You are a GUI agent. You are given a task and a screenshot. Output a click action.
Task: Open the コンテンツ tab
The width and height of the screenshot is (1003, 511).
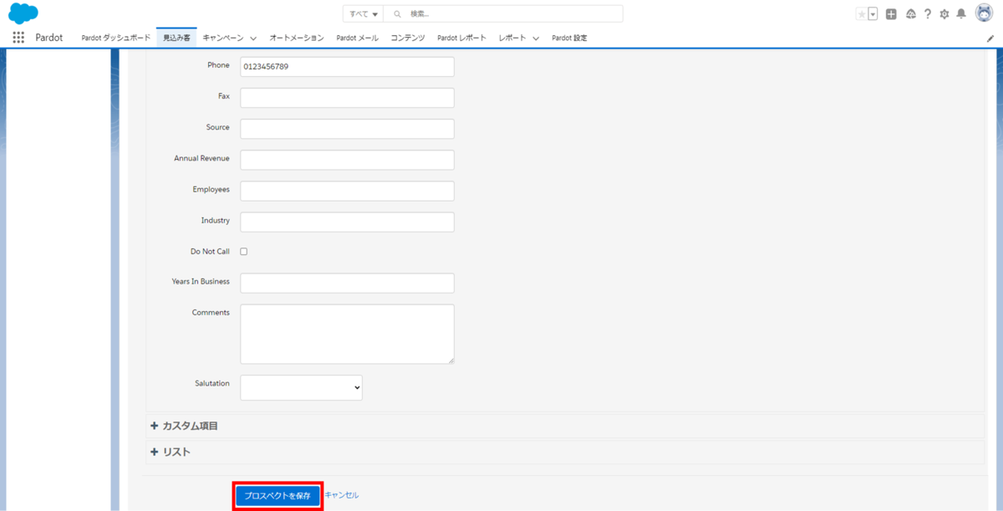pyautogui.click(x=408, y=38)
